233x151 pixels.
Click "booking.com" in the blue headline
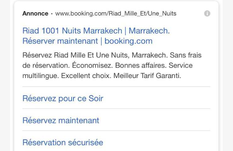[x=128, y=41]
